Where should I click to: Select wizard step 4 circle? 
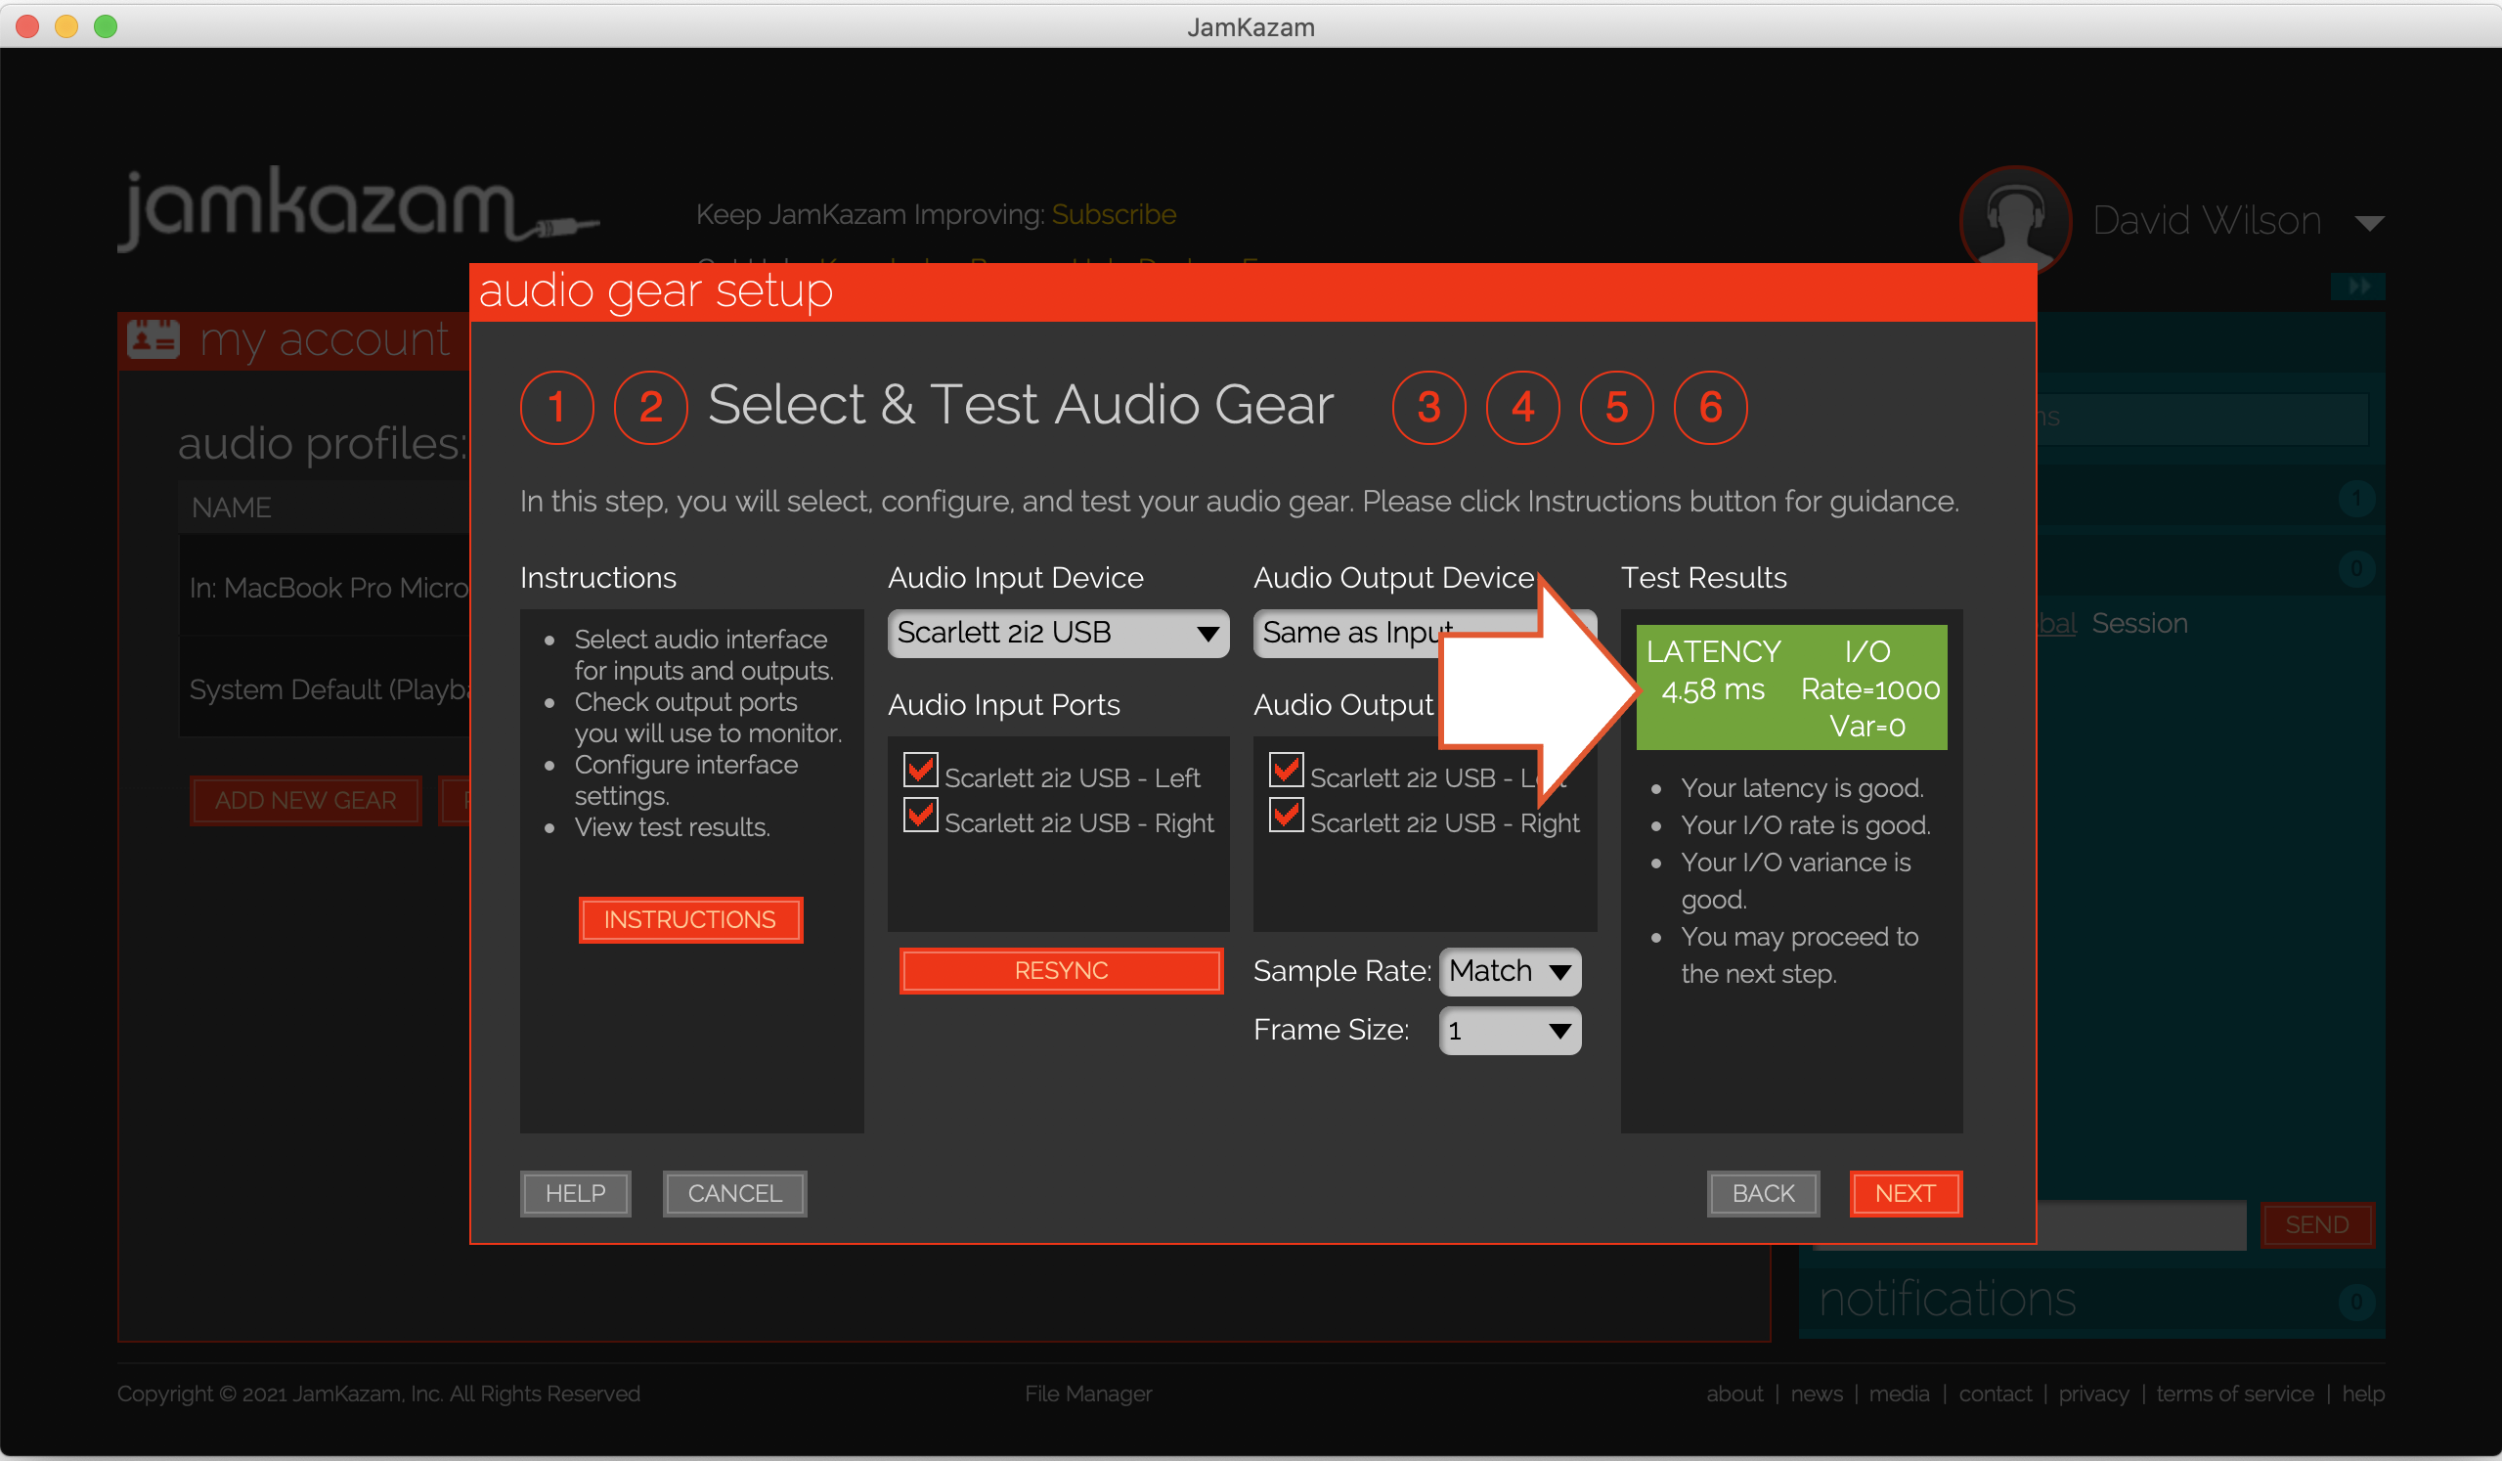click(x=1522, y=408)
